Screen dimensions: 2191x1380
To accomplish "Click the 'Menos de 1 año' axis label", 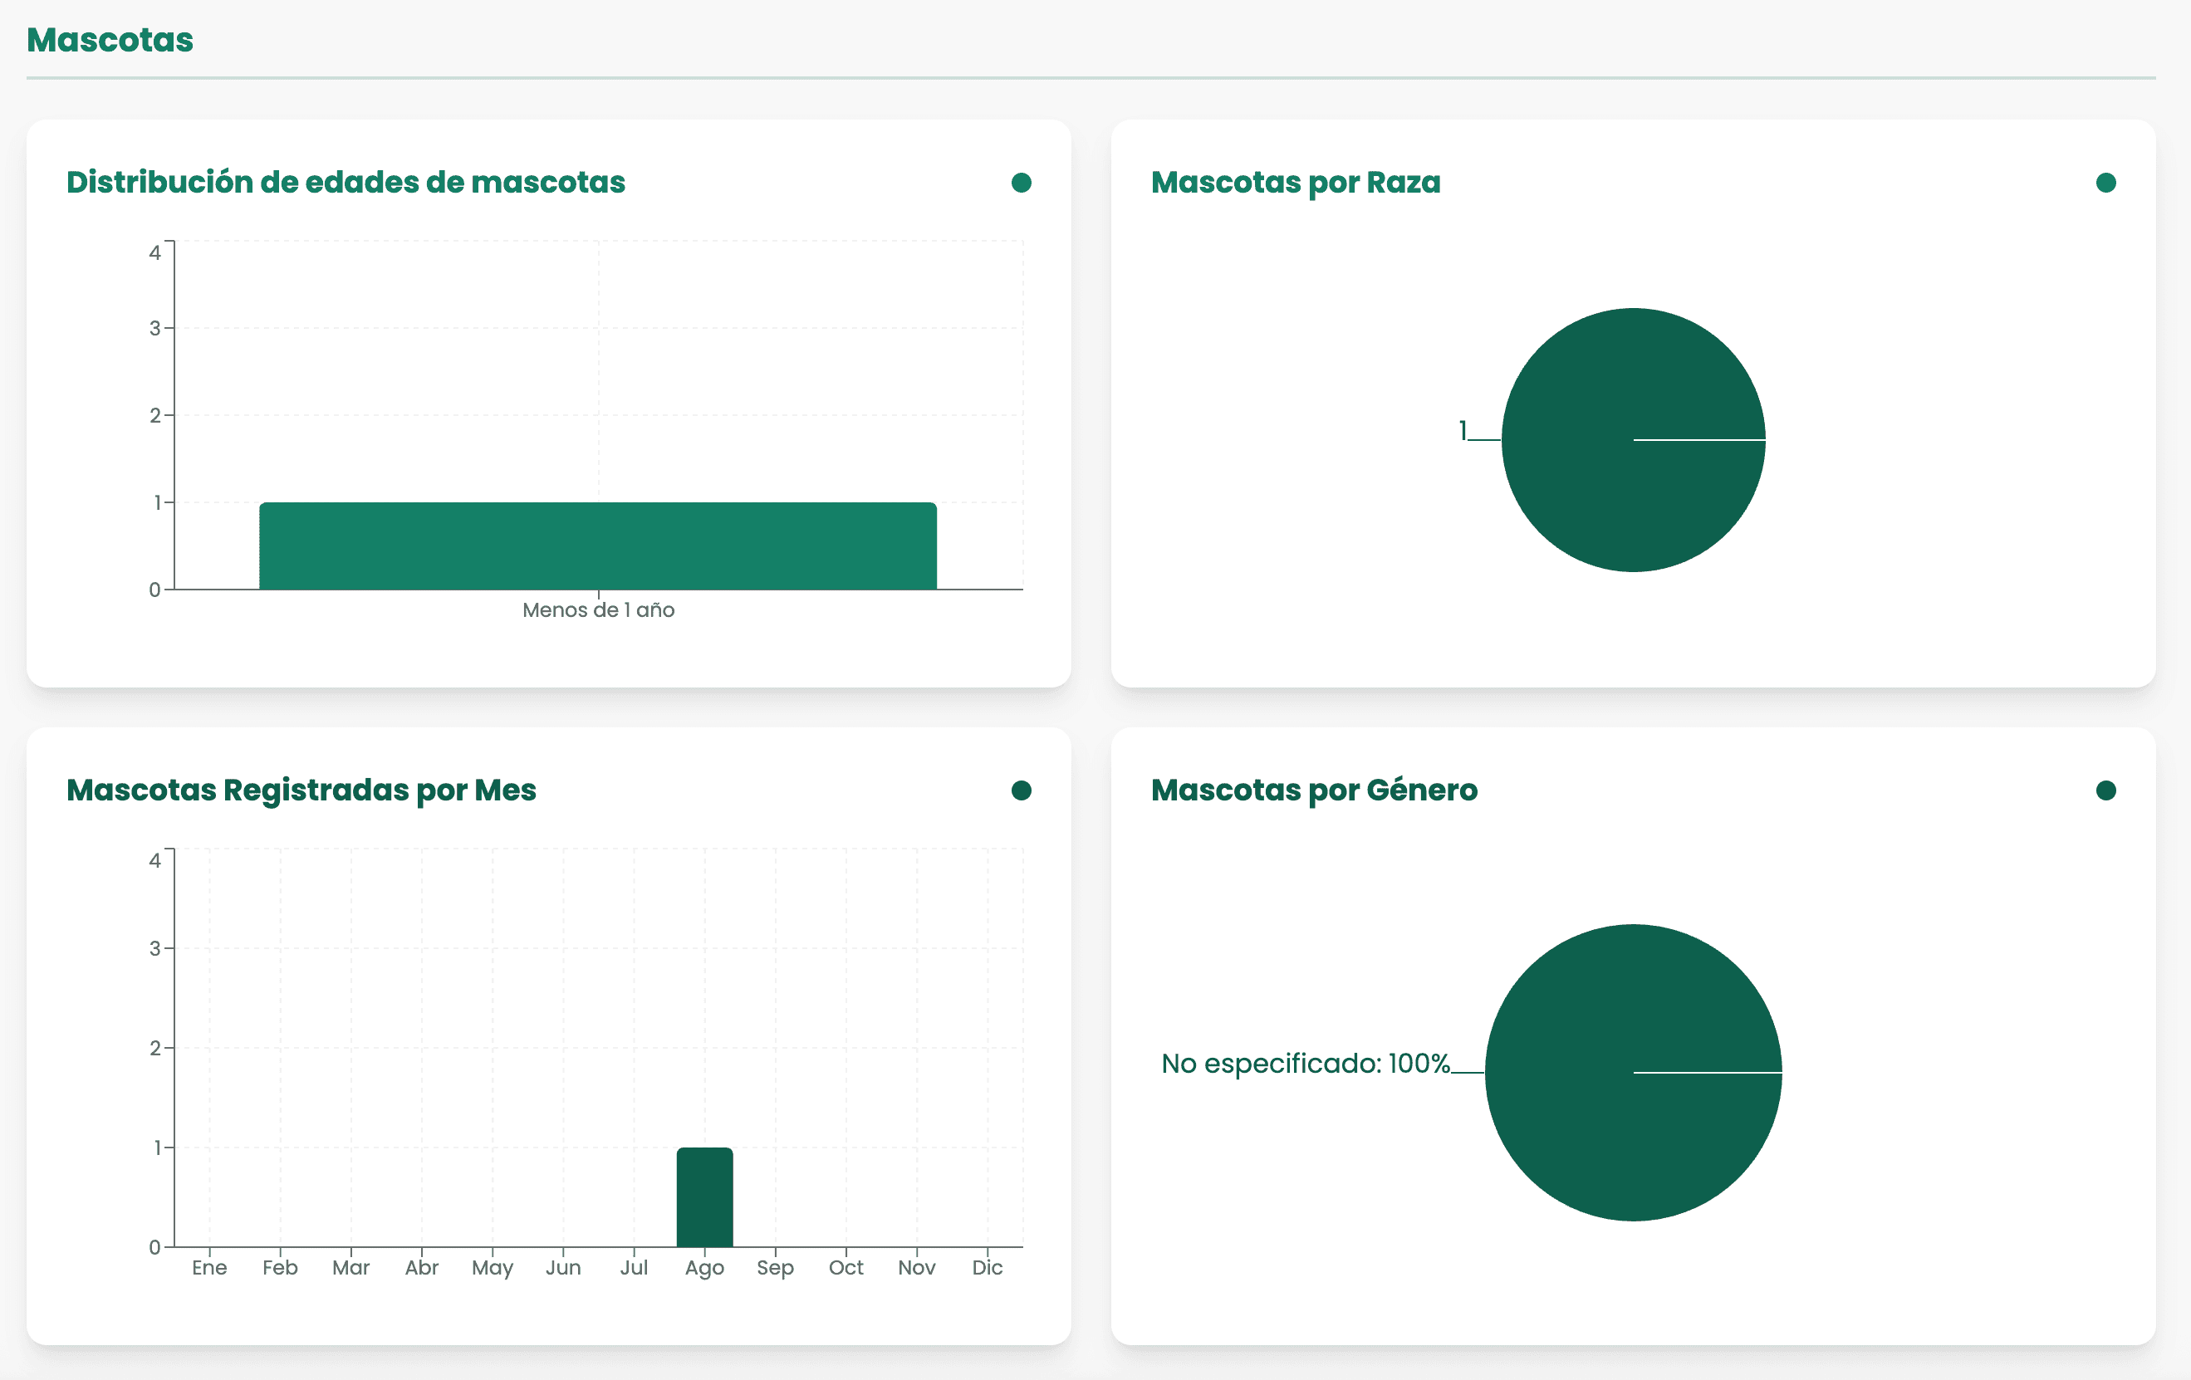I will coord(598,610).
